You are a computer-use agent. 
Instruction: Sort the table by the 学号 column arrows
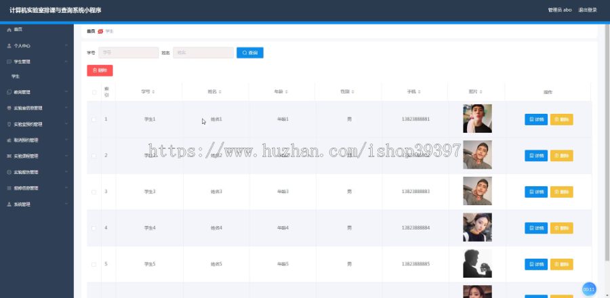pos(153,91)
